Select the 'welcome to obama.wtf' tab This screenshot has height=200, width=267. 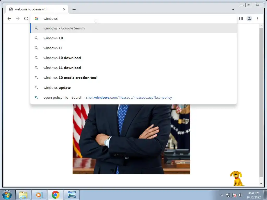pyautogui.click(x=37, y=9)
